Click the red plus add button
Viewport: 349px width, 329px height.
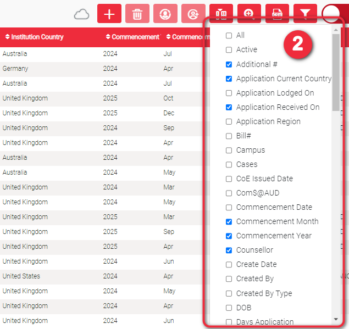pyautogui.click(x=109, y=14)
